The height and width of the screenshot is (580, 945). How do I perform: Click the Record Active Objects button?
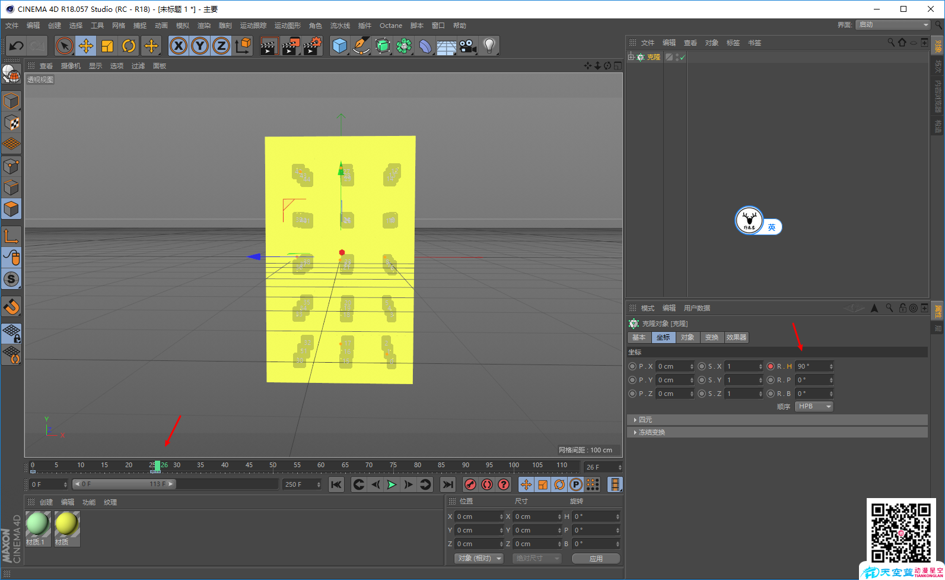pyautogui.click(x=470, y=484)
